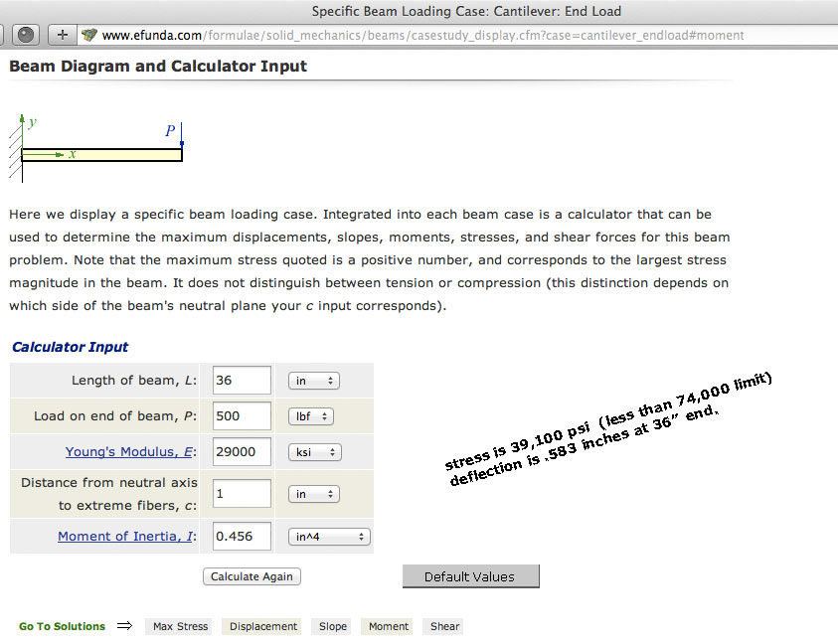Click the Length of beam input field
This screenshot has width=838, height=644.
[x=242, y=380]
